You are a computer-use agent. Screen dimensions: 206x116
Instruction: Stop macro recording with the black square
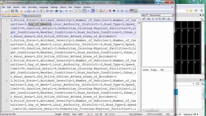click(x=114, y=11)
